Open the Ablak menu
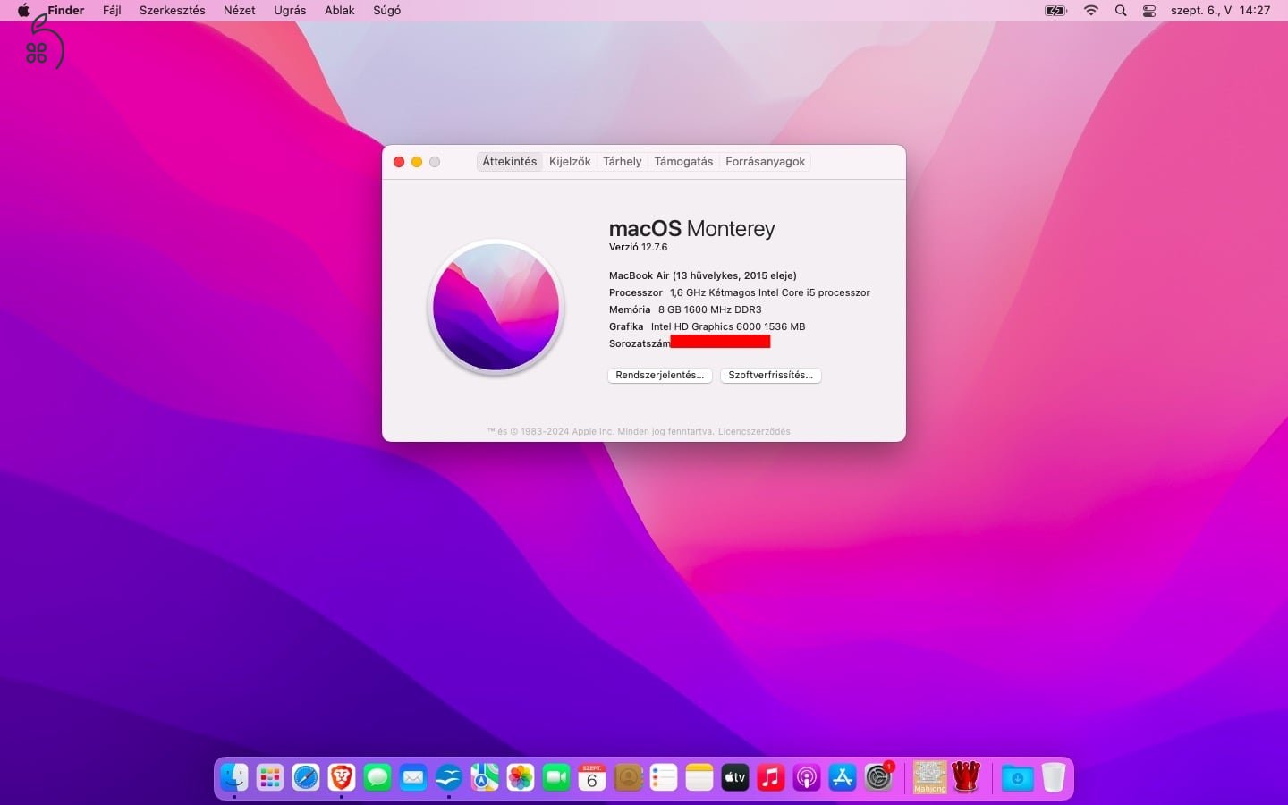This screenshot has width=1288, height=805. 340,11
